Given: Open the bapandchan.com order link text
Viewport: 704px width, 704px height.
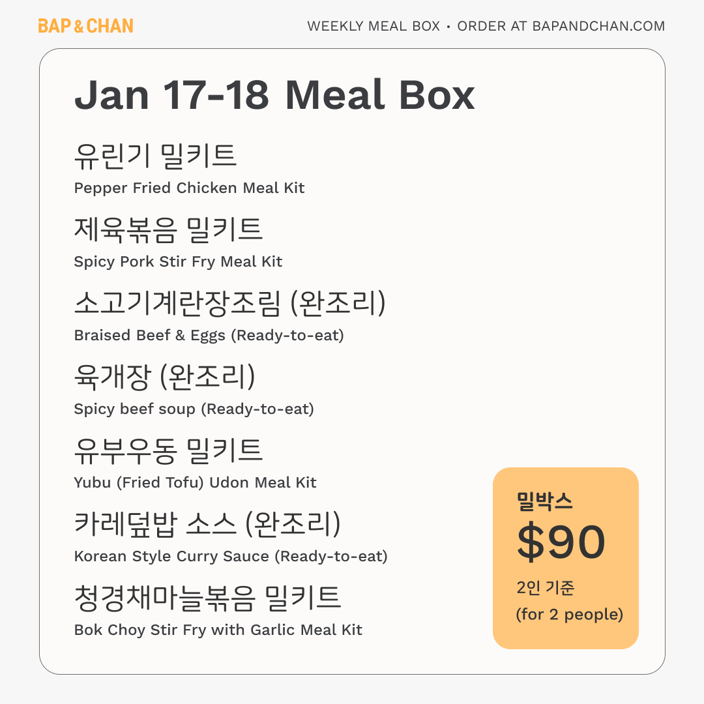Looking at the screenshot, I should (x=598, y=26).
